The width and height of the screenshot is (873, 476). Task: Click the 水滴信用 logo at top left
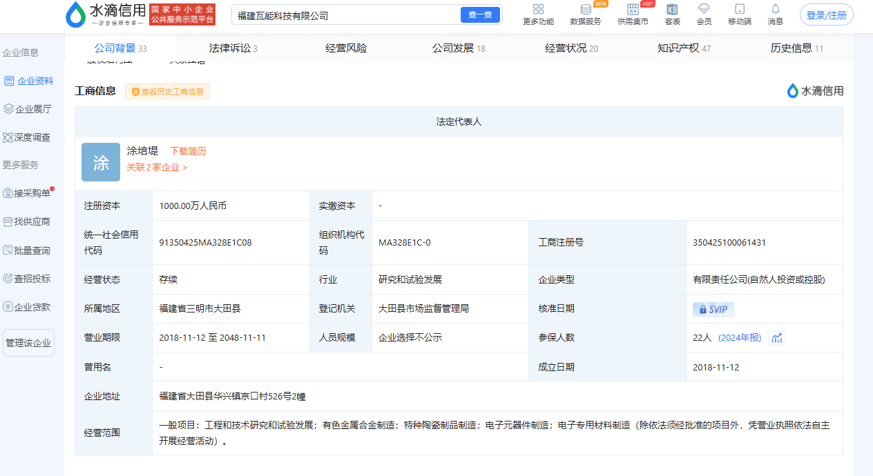[105, 14]
